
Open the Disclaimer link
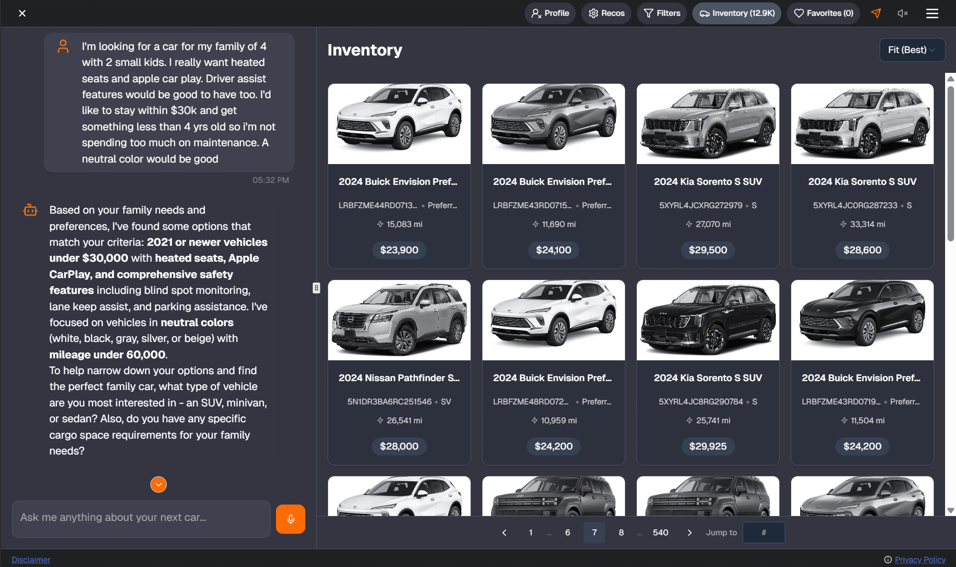(x=31, y=560)
